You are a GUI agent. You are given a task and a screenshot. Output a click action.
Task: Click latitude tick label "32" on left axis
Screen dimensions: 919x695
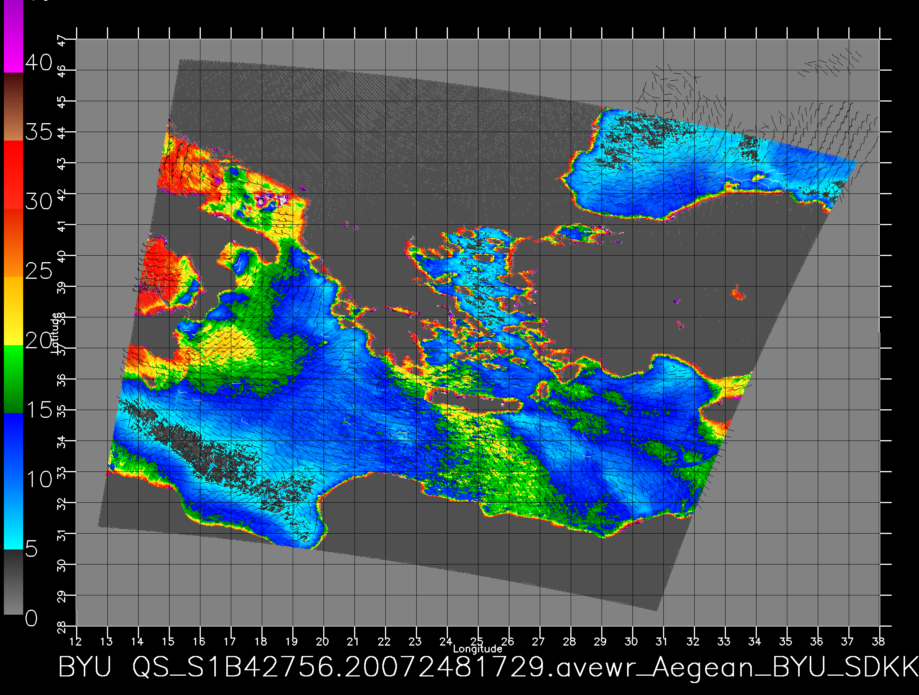(x=61, y=504)
